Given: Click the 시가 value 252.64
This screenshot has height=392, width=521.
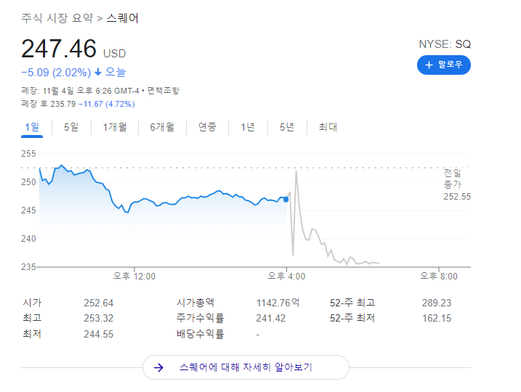Looking at the screenshot, I should (98, 303).
